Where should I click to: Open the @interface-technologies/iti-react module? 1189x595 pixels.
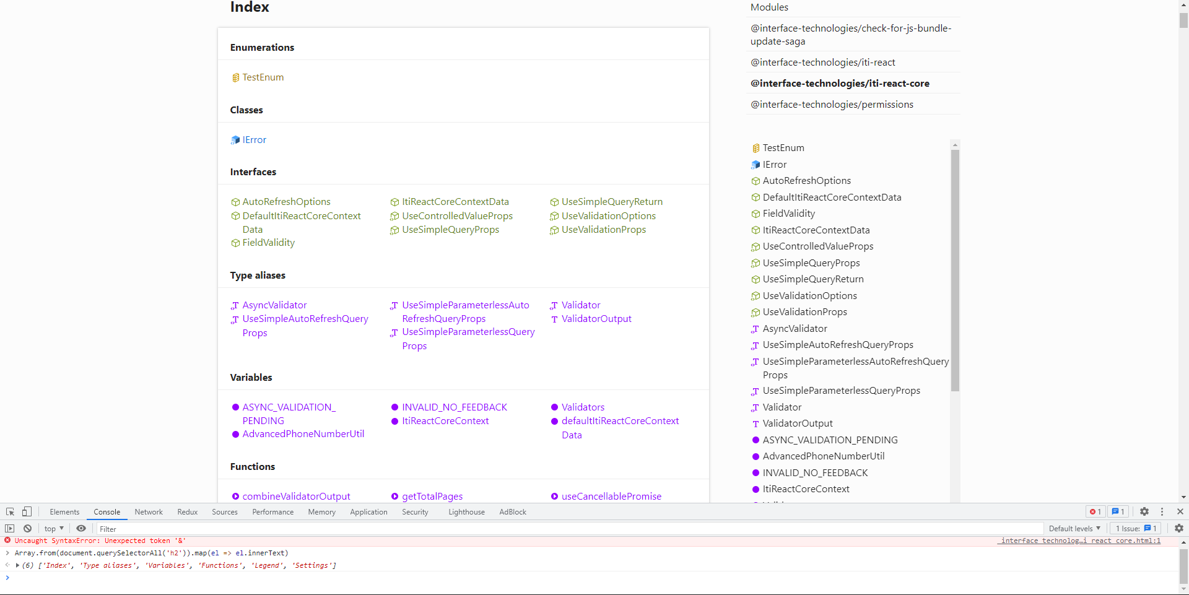[822, 62]
